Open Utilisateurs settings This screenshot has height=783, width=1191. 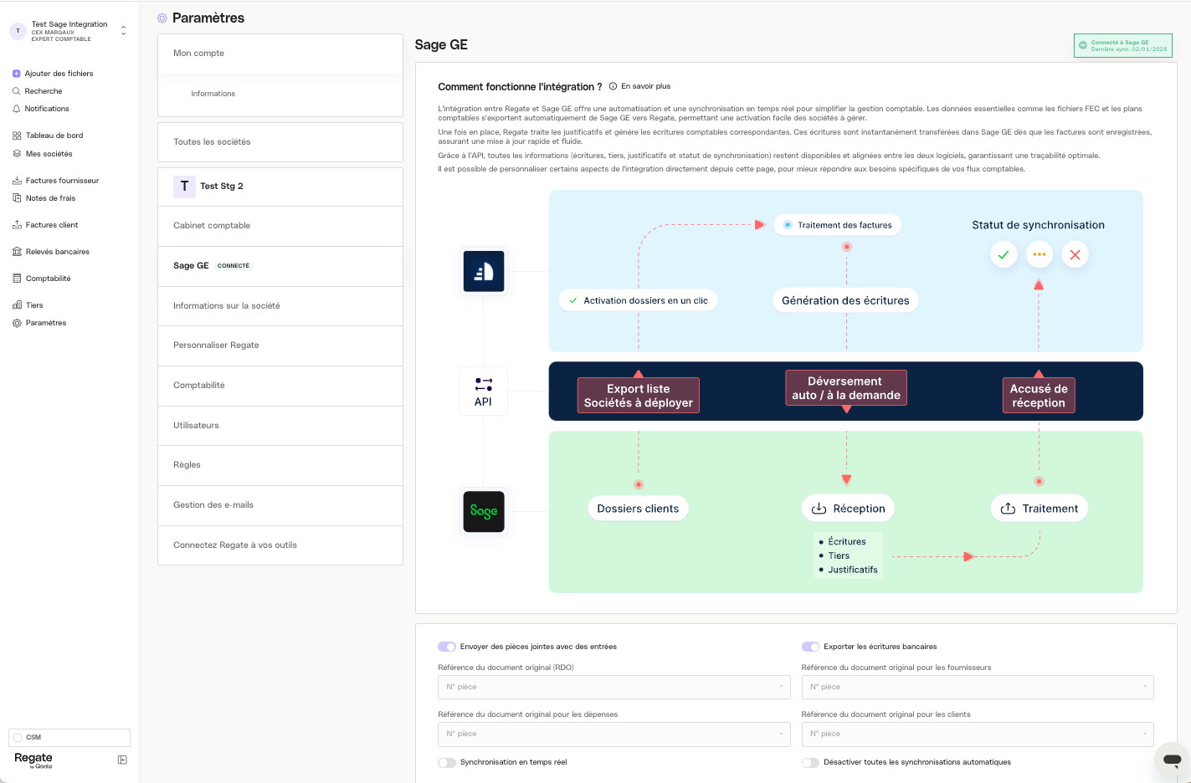pos(280,426)
